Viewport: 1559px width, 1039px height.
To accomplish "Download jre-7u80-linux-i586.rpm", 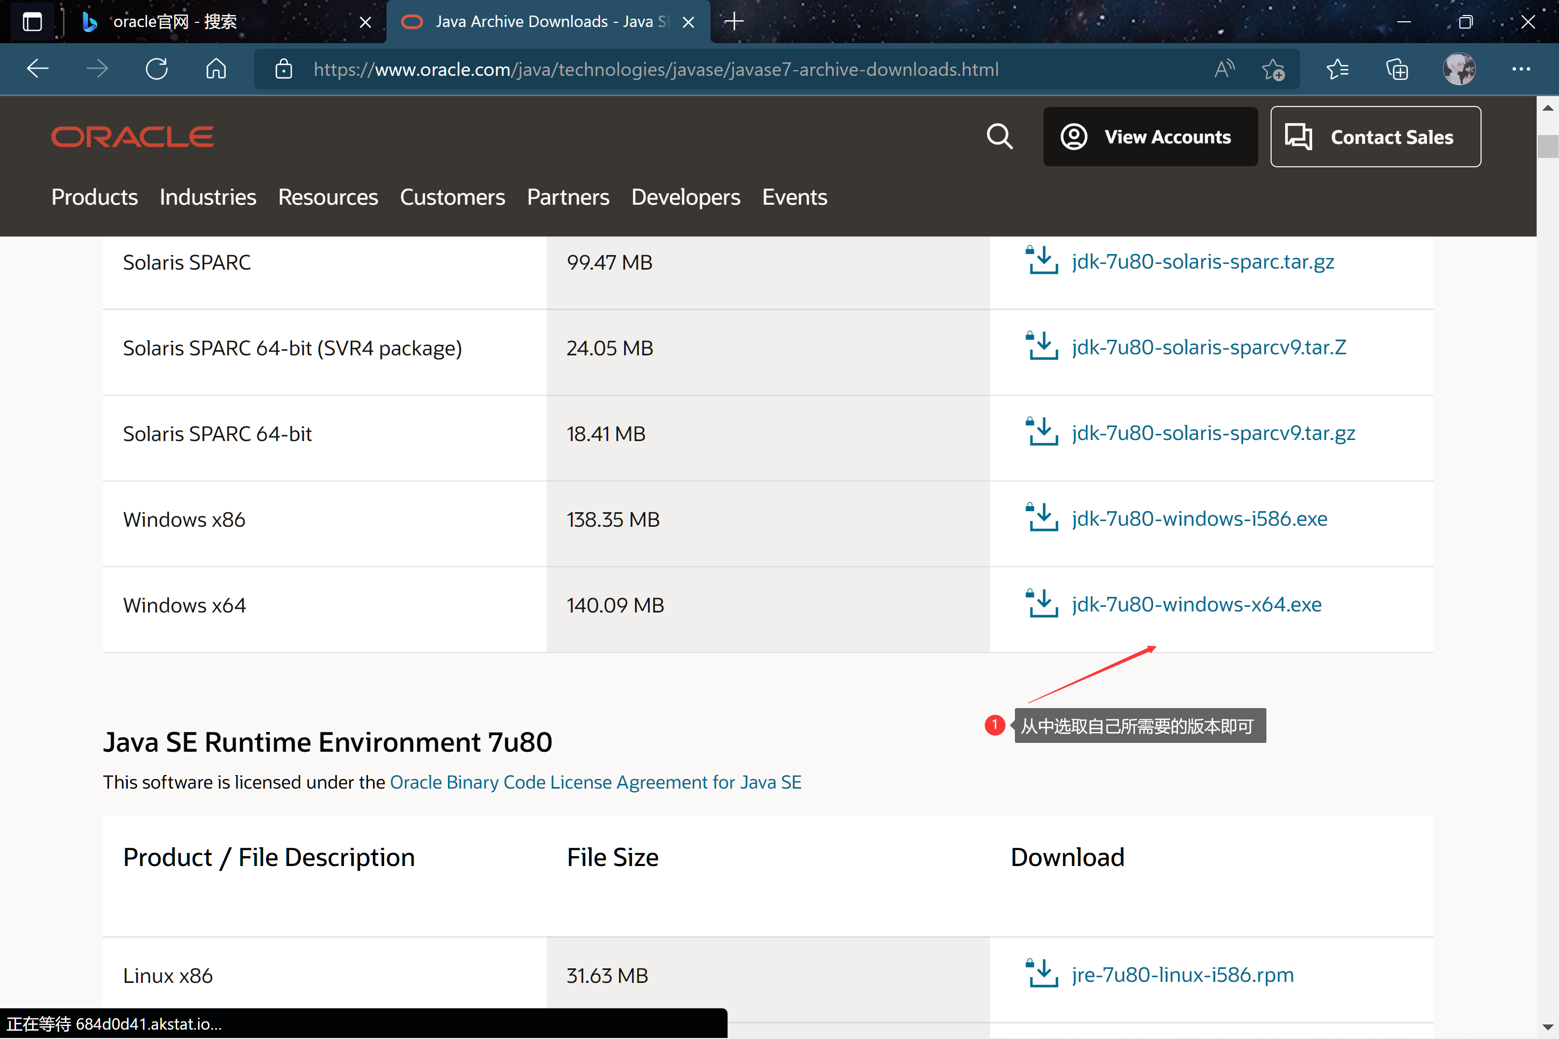I will point(1183,975).
